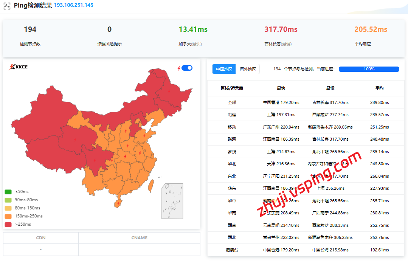Click the lightning marker on Shandong province
Image resolution: width=408 pixels, height=262 pixels.
[144, 135]
